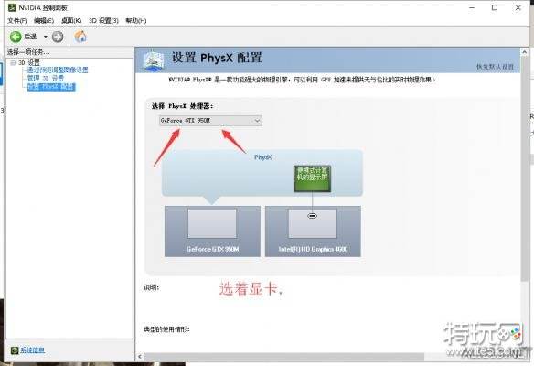Click the grey Forward arrow button
This screenshot has height=366, width=534.
(58, 37)
